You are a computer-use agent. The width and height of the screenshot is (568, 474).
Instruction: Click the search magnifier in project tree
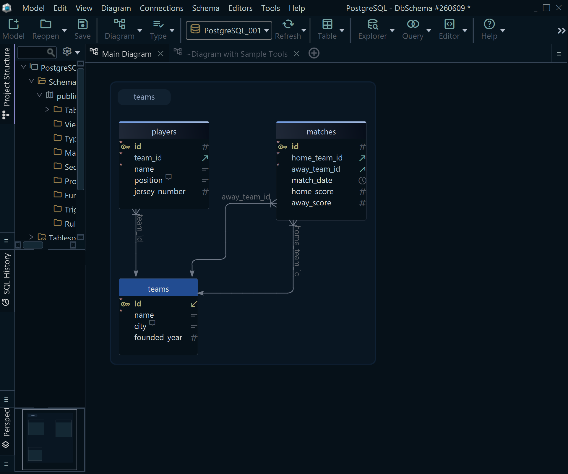click(51, 52)
